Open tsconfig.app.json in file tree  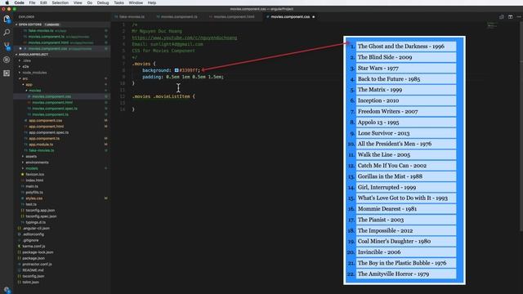coord(40,211)
